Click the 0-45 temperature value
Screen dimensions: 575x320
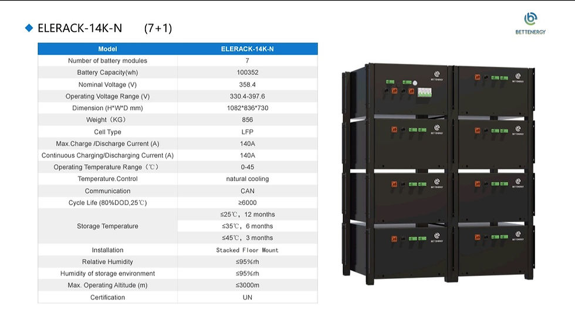click(x=248, y=167)
